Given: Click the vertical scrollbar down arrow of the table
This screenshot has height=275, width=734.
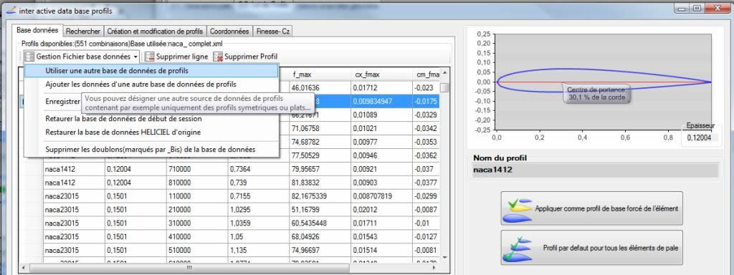Looking at the screenshot, I should pyautogui.click(x=444, y=257).
